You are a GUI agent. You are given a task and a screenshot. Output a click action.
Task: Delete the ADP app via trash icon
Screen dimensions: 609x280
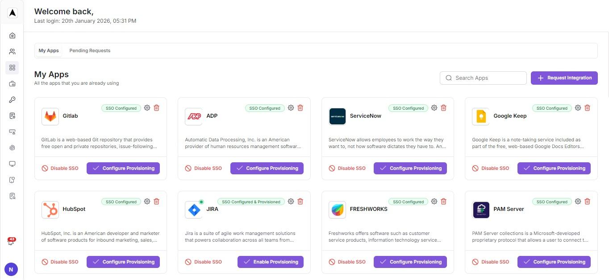click(300, 107)
